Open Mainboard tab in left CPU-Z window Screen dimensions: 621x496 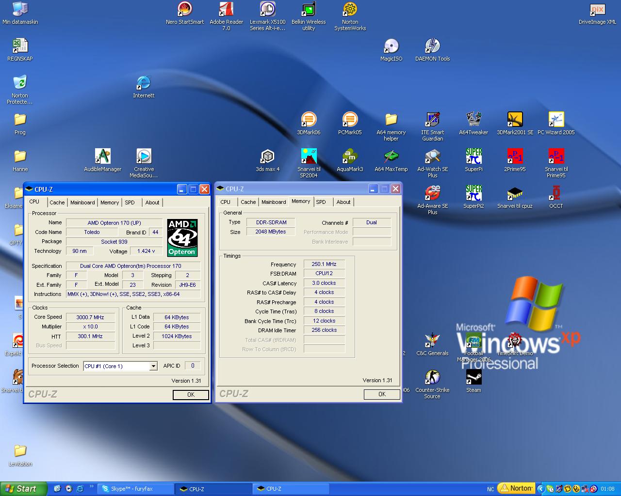(82, 202)
